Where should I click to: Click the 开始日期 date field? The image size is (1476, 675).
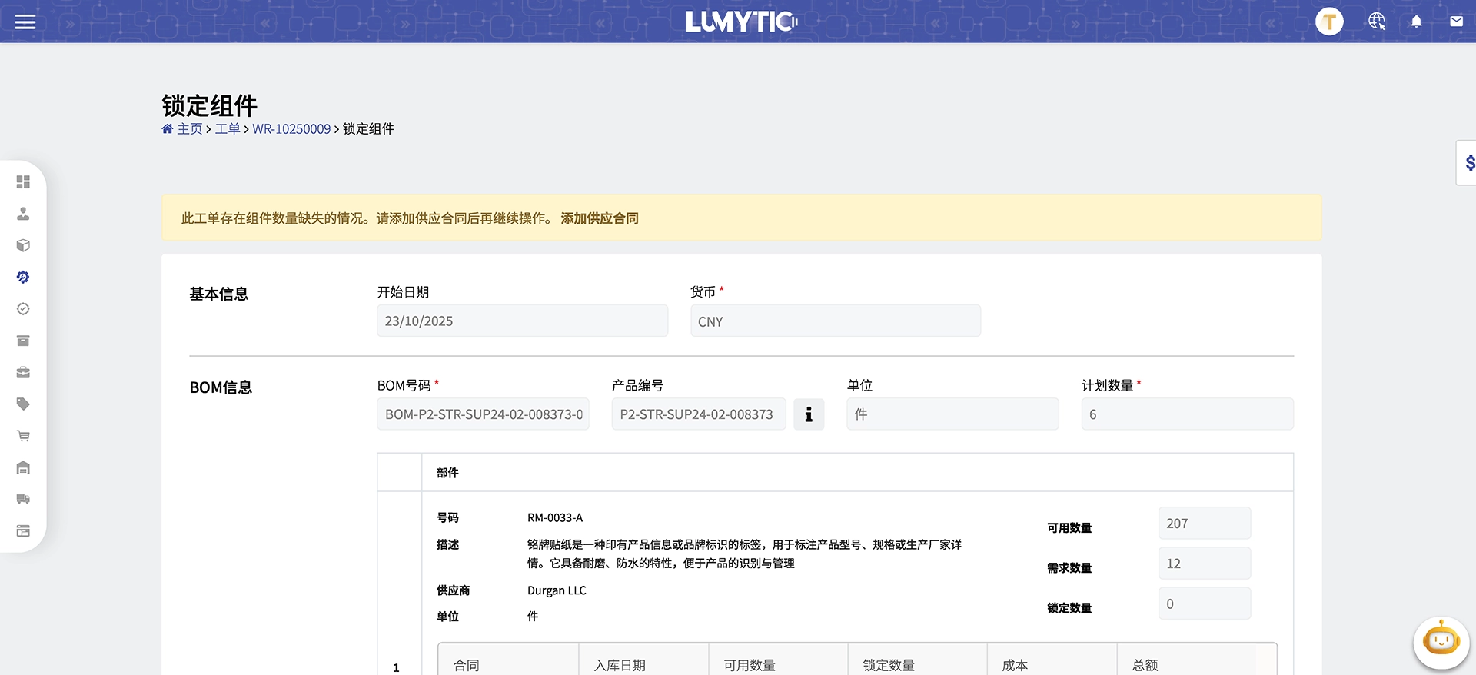522,321
